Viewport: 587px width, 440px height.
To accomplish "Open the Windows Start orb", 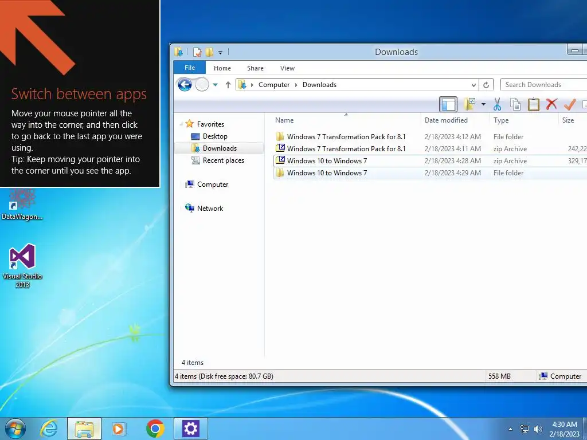I will click(15, 429).
